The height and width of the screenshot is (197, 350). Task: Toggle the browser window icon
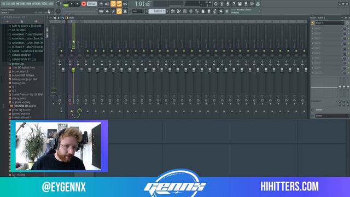pos(197,11)
